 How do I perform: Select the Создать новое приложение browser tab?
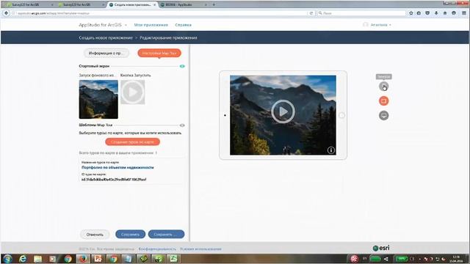(132, 5)
